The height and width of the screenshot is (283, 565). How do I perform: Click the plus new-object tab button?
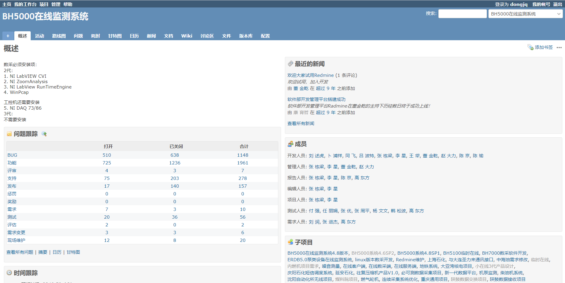coord(8,36)
